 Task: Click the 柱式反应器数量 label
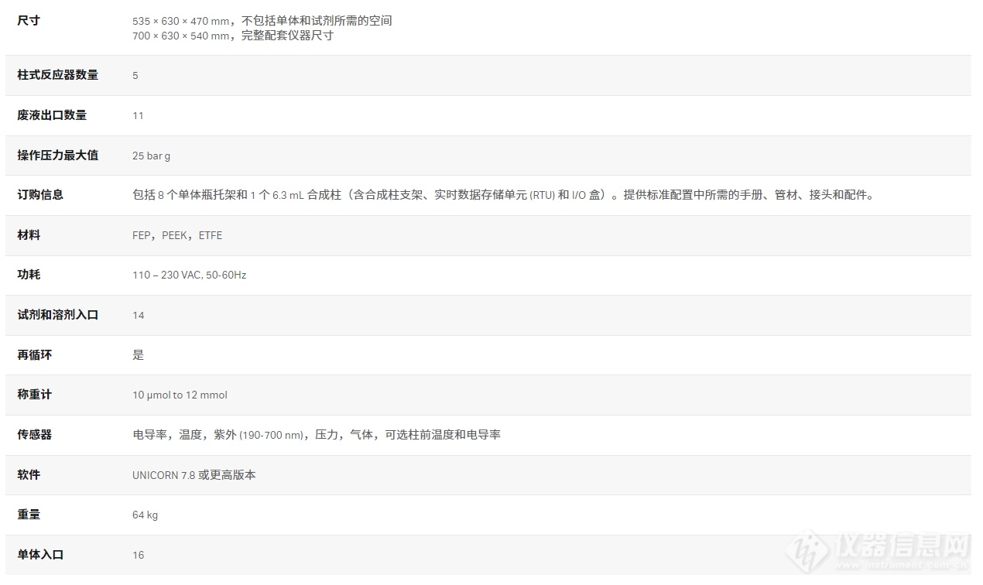tap(58, 75)
